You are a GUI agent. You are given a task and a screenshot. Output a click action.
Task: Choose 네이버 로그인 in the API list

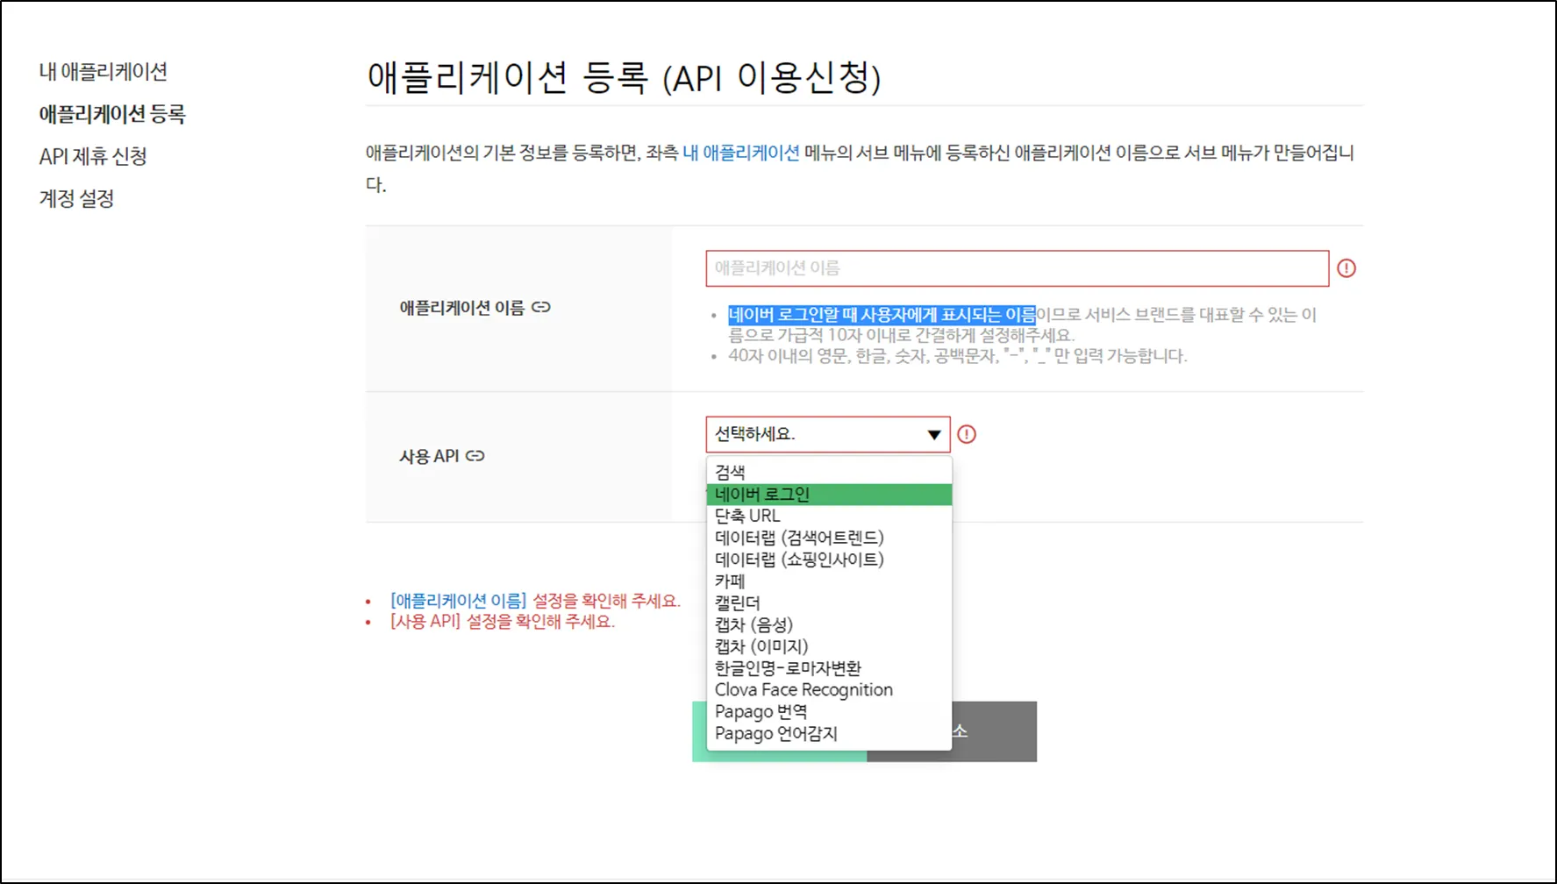[829, 495]
